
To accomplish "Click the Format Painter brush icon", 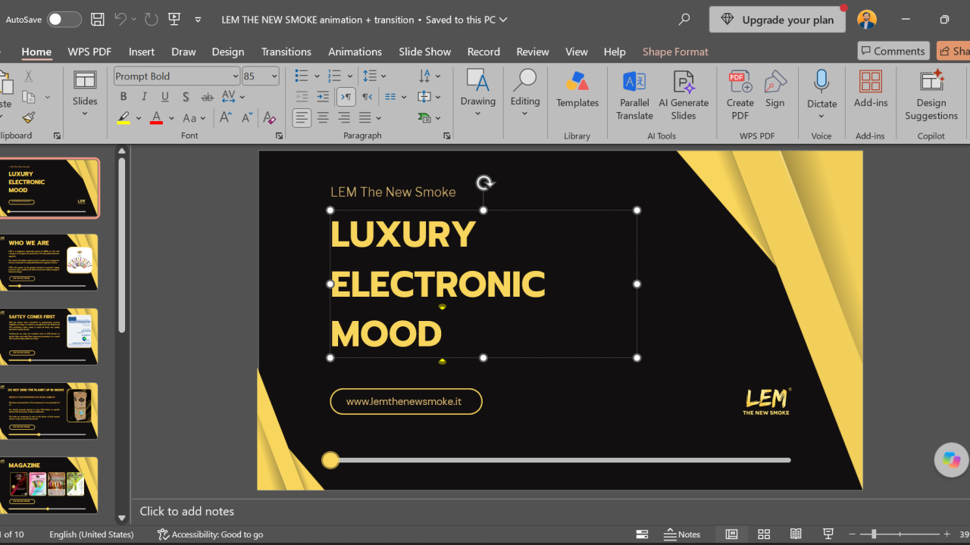I will [x=29, y=117].
